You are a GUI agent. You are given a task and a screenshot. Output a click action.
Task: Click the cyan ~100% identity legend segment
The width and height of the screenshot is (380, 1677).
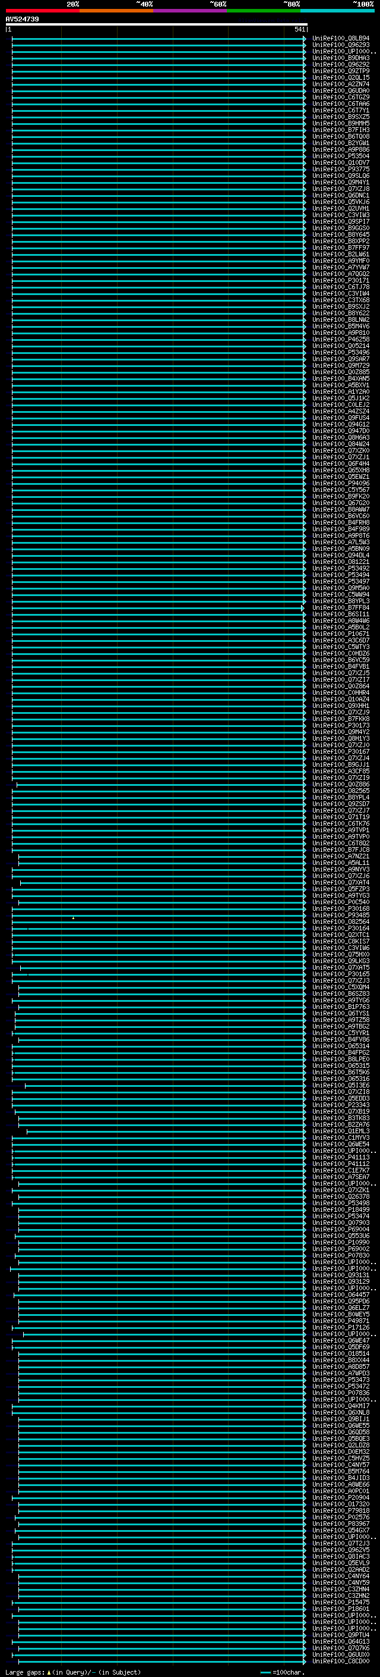(x=337, y=11)
